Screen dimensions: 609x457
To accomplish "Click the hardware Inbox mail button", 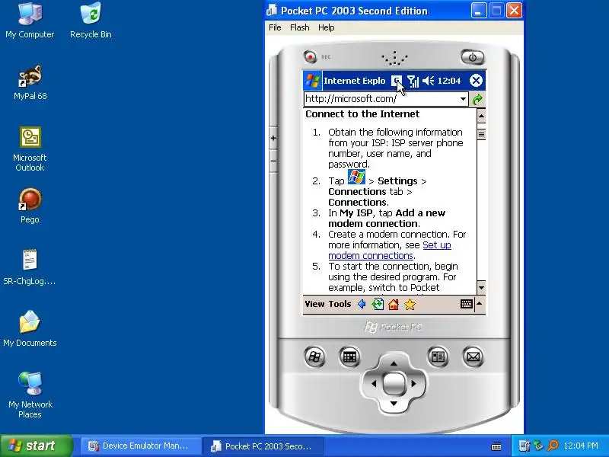I will pos(473,356).
